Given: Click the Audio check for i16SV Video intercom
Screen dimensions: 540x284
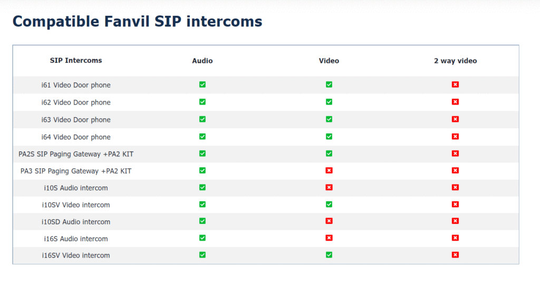Looking at the screenshot, I should [x=202, y=255].
